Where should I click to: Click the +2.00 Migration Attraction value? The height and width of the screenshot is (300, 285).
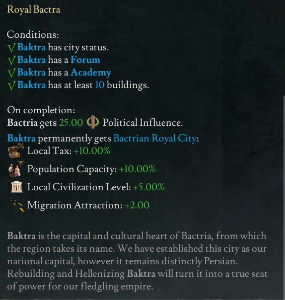pyautogui.click(x=137, y=205)
